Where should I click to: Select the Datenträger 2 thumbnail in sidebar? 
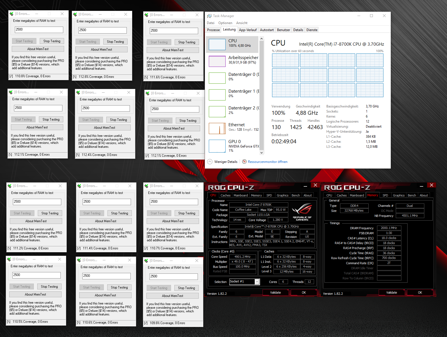tap(217, 112)
